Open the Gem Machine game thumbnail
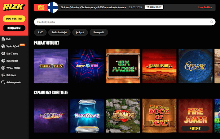Image resolution: width=220 pixels, height=139 pixels. pos(123,66)
